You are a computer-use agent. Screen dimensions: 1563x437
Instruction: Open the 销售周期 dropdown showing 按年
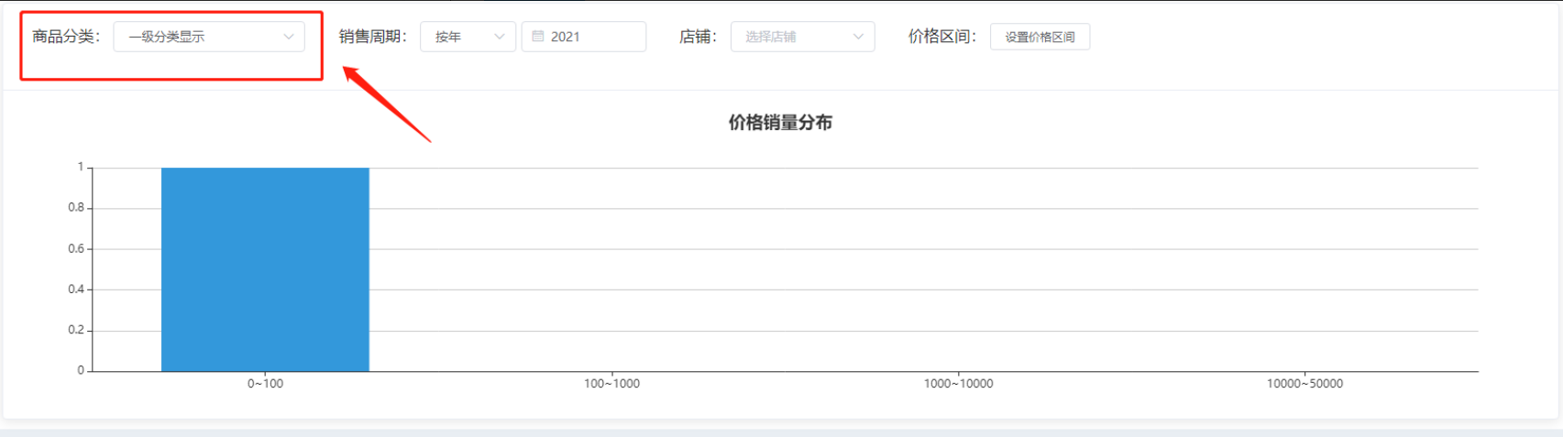(x=468, y=37)
